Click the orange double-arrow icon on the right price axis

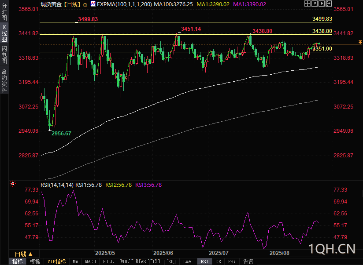point(360,43)
